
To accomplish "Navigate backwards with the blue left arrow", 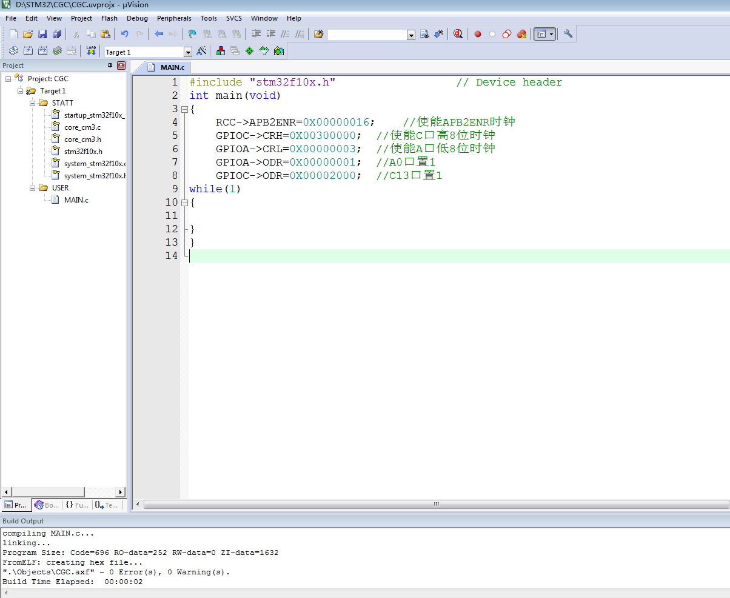I will (x=159, y=34).
